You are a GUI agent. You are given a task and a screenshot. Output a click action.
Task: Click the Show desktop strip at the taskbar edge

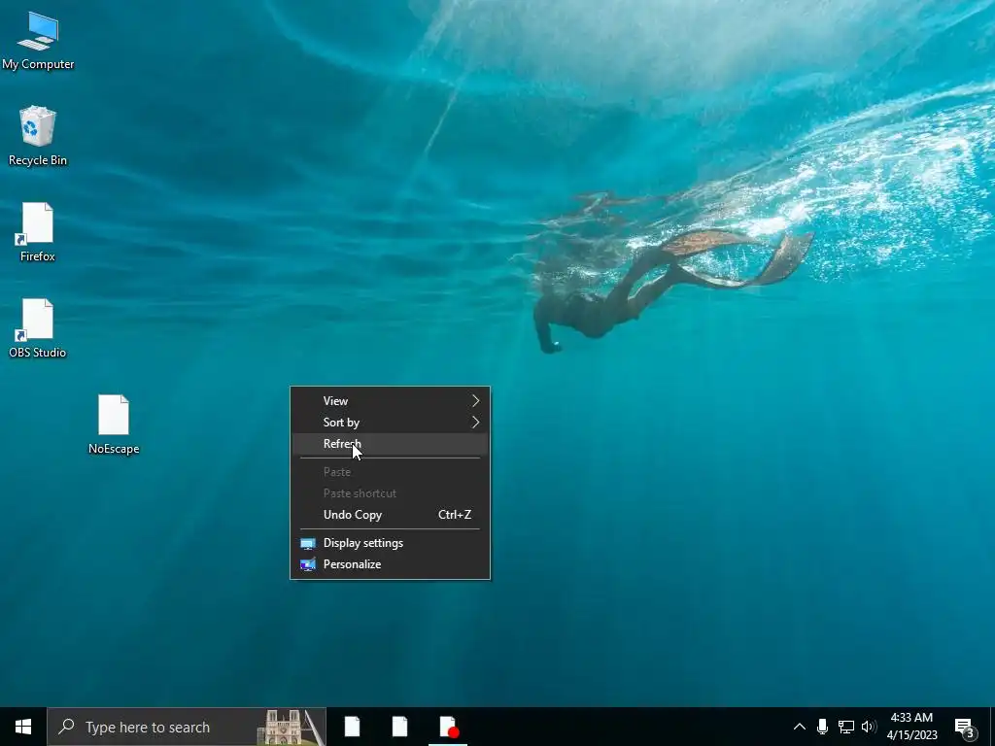tap(992, 727)
